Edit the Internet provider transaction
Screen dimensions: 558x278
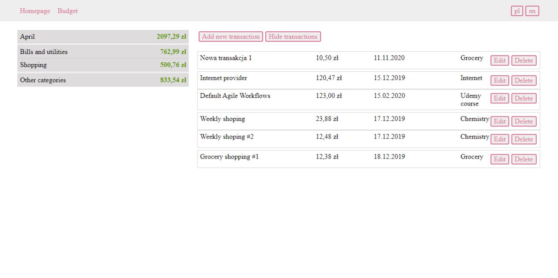tap(499, 80)
